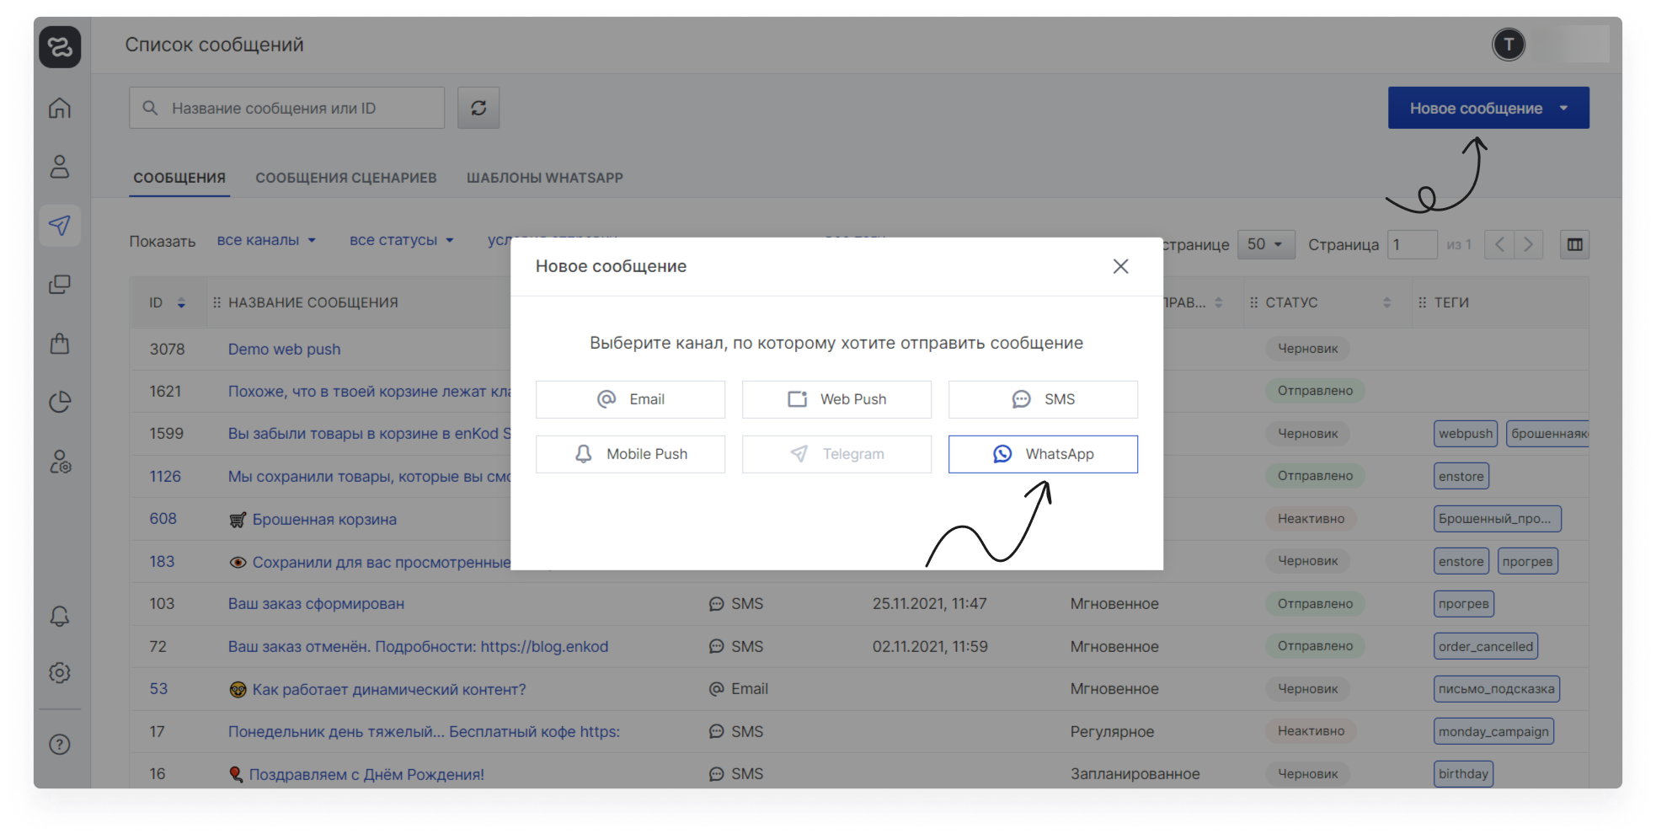Choose Email channel in dialog
The width and height of the screenshot is (1656, 839).
pos(630,399)
